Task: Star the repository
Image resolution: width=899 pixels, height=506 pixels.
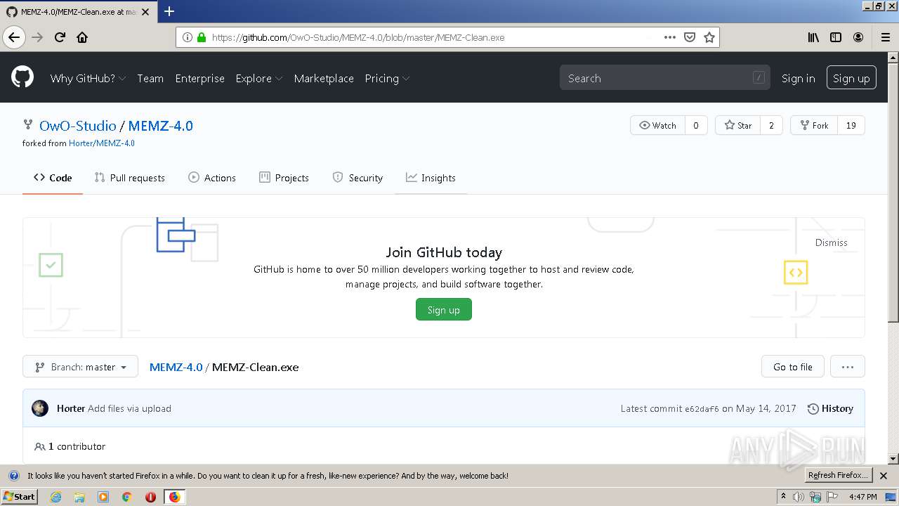Action: [737, 125]
